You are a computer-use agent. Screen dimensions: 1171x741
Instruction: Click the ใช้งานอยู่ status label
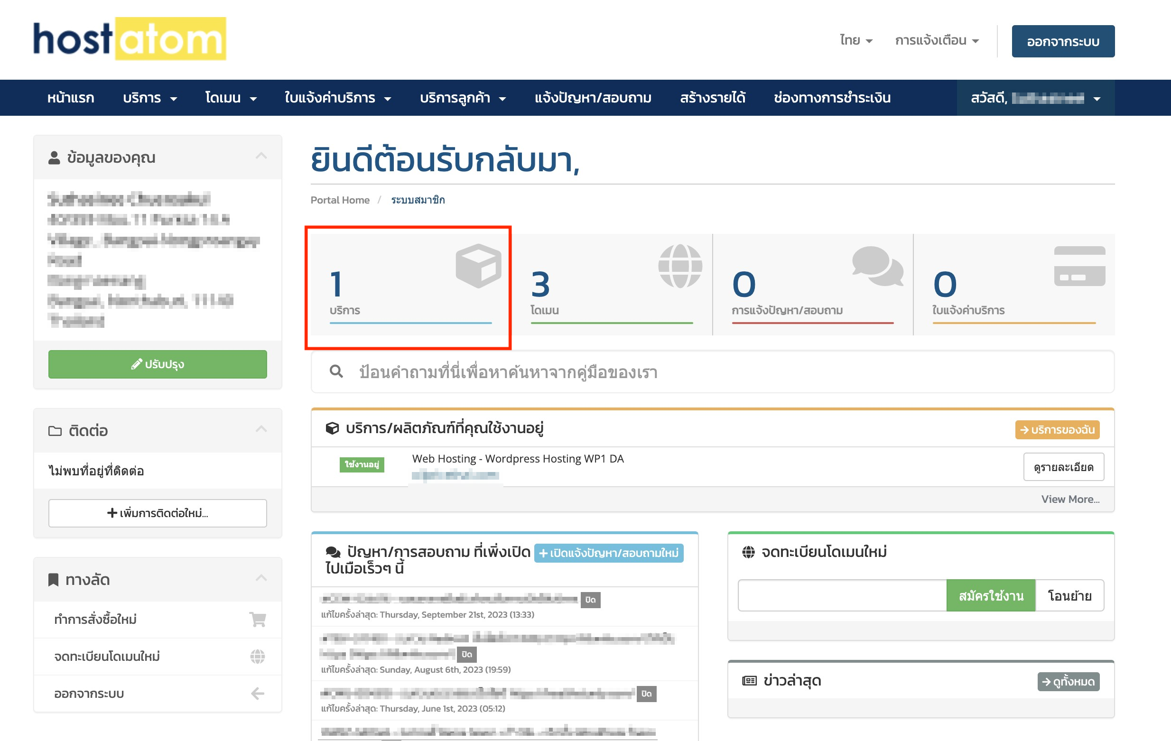point(362,464)
